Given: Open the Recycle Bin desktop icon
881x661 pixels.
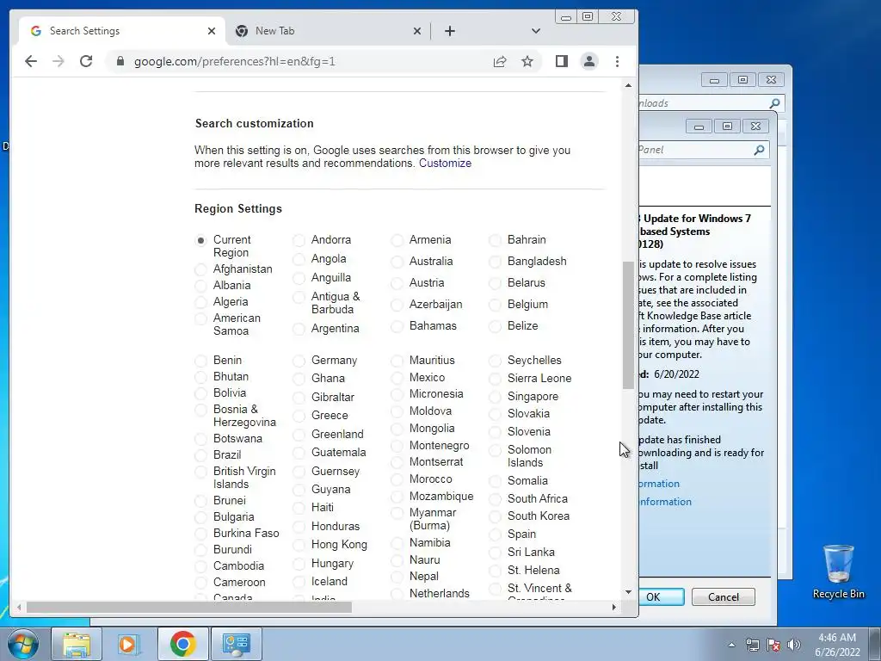Looking at the screenshot, I should pyautogui.click(x=838, y=571).
